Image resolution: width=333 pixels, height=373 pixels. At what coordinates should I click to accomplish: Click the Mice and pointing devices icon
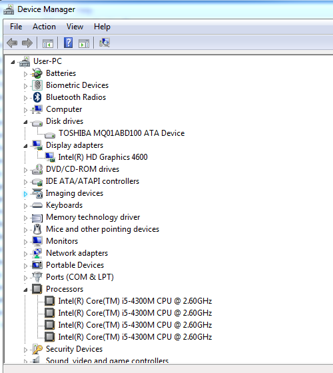coord(37,229)
